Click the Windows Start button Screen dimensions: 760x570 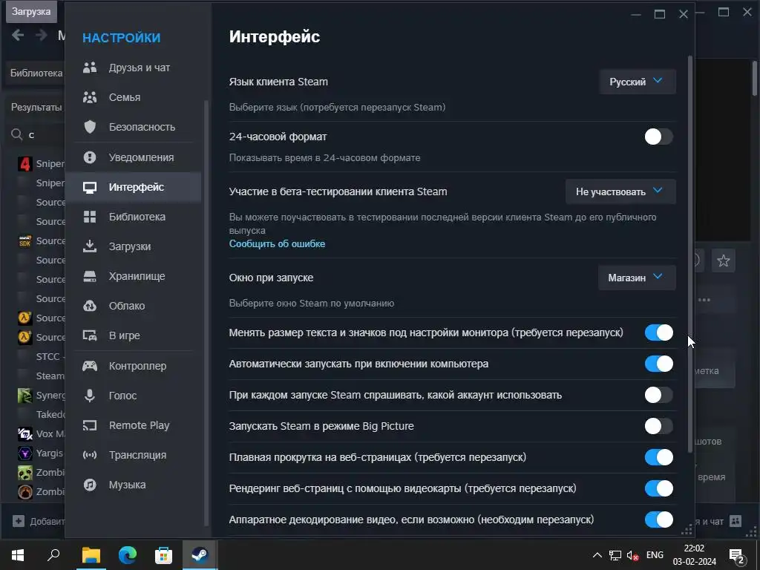coord(18,555)
